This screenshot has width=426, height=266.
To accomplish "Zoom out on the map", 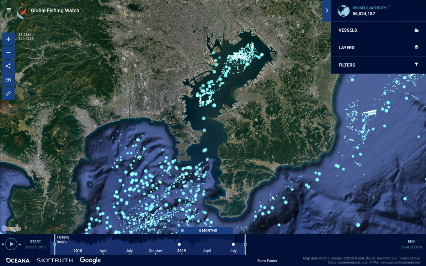I will [8, 53].
